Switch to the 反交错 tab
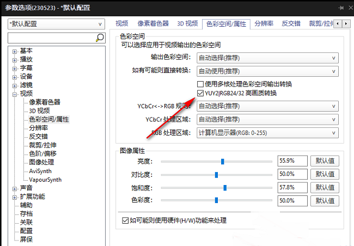The image size is (354, 246). (x=291, y=23)
